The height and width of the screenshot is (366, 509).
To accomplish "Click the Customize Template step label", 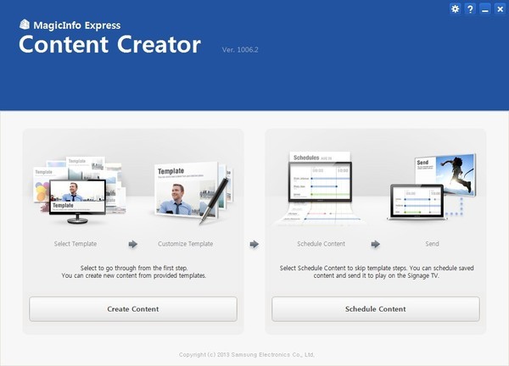I will pos(185,244).
